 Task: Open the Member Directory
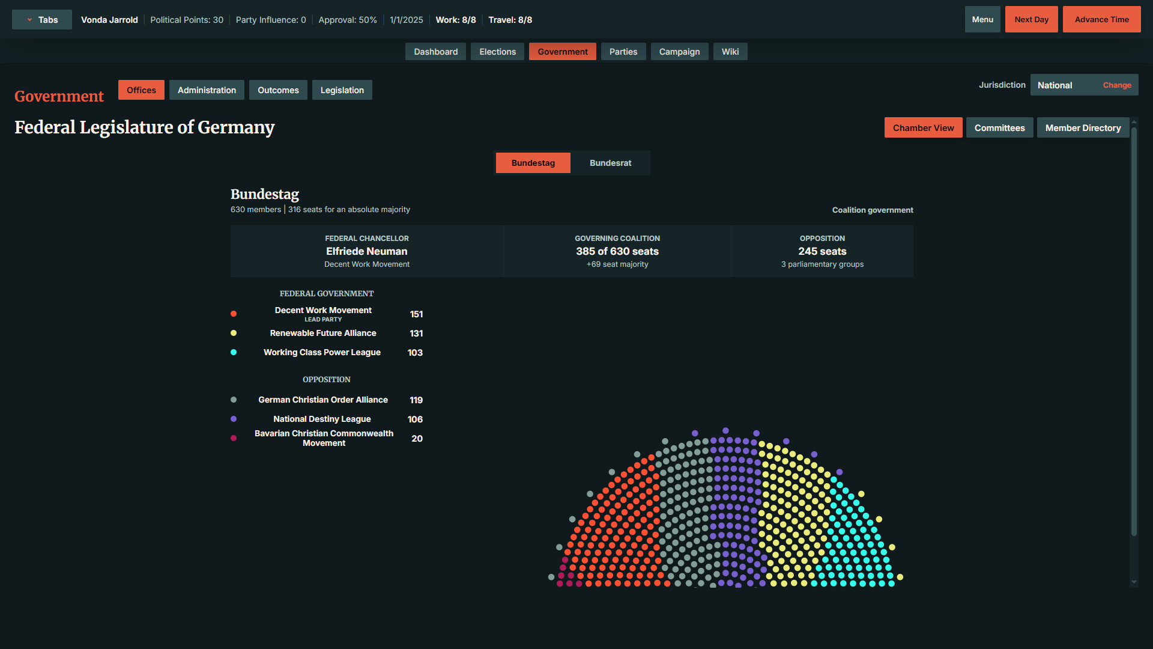coord(1083,128)
